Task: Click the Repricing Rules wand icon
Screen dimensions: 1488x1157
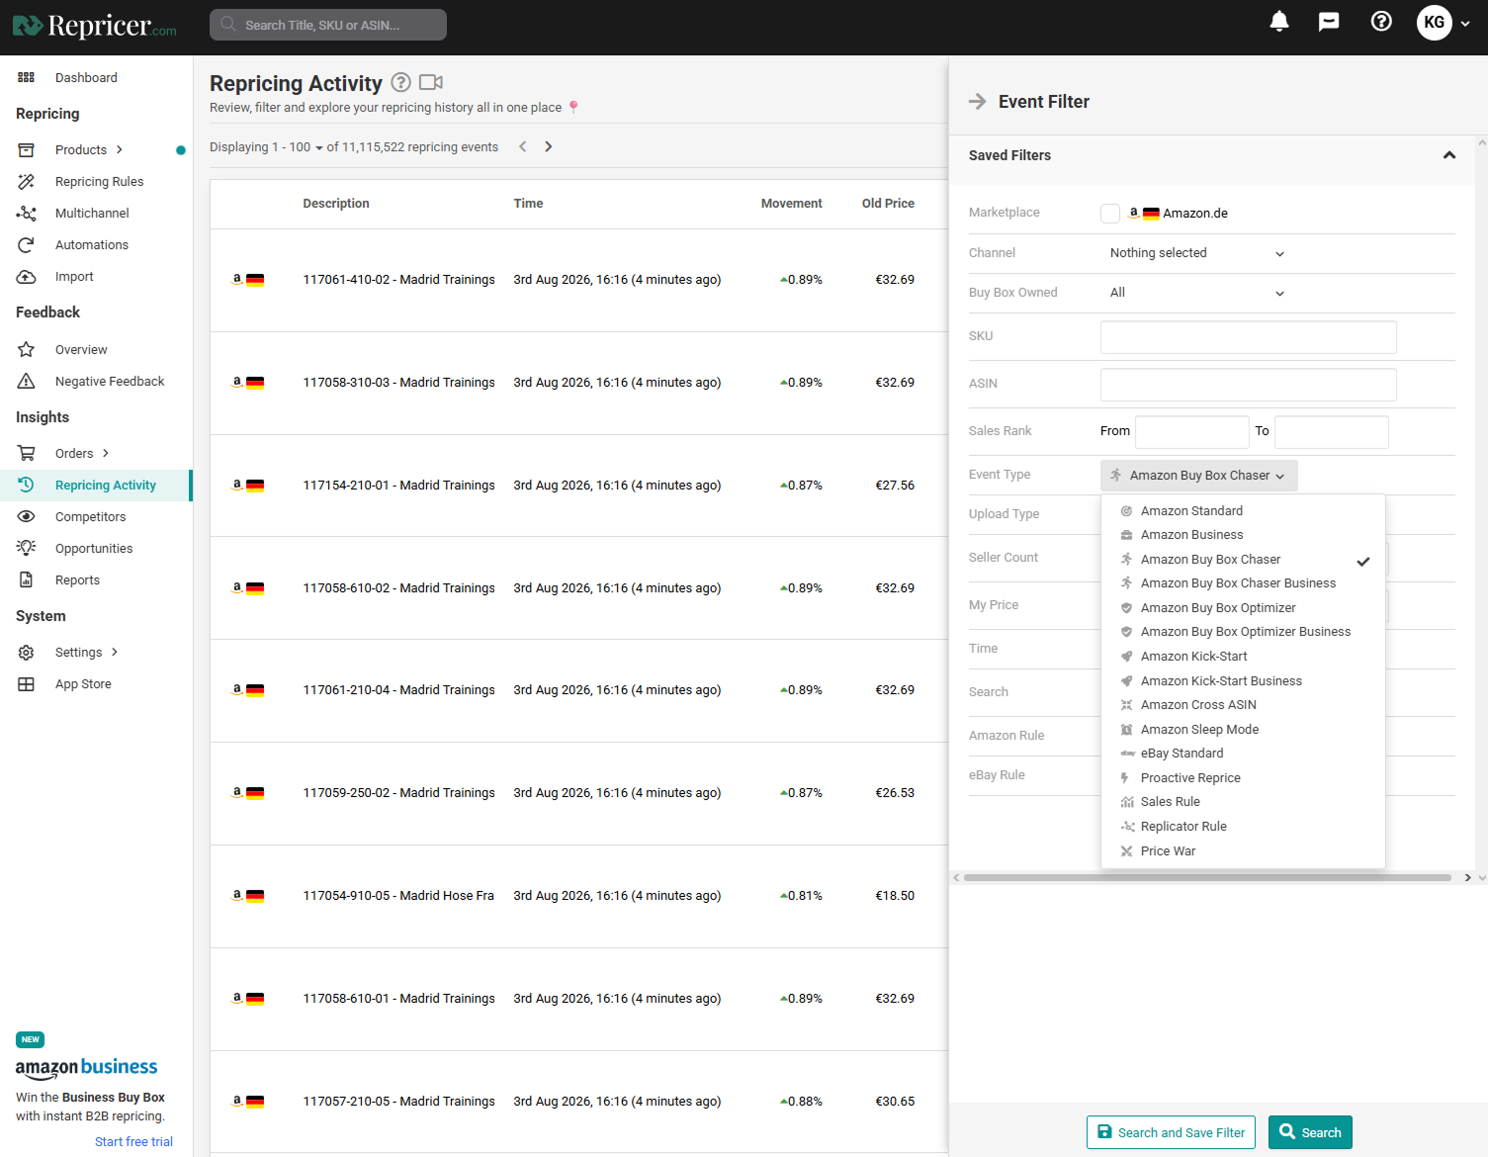Action: [x=27, y=182]
